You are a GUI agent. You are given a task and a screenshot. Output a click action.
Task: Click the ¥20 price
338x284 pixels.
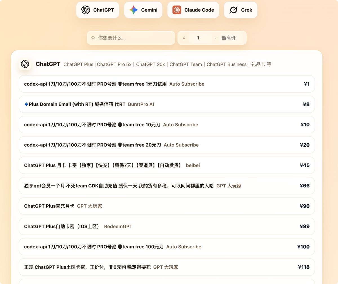click(x=305, y=145)
